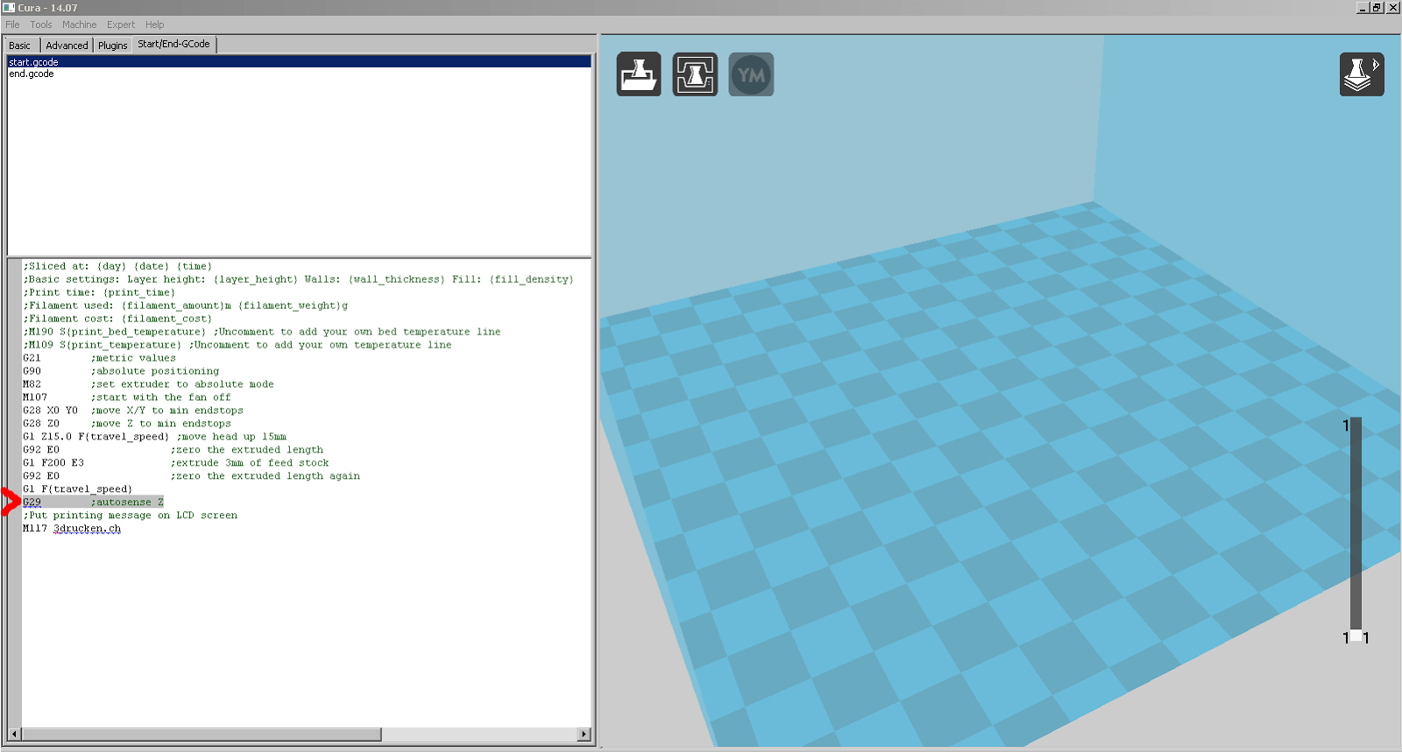1402x752 pixels.
Task: Switch to the Basic tab
Action: coord(20,46)
